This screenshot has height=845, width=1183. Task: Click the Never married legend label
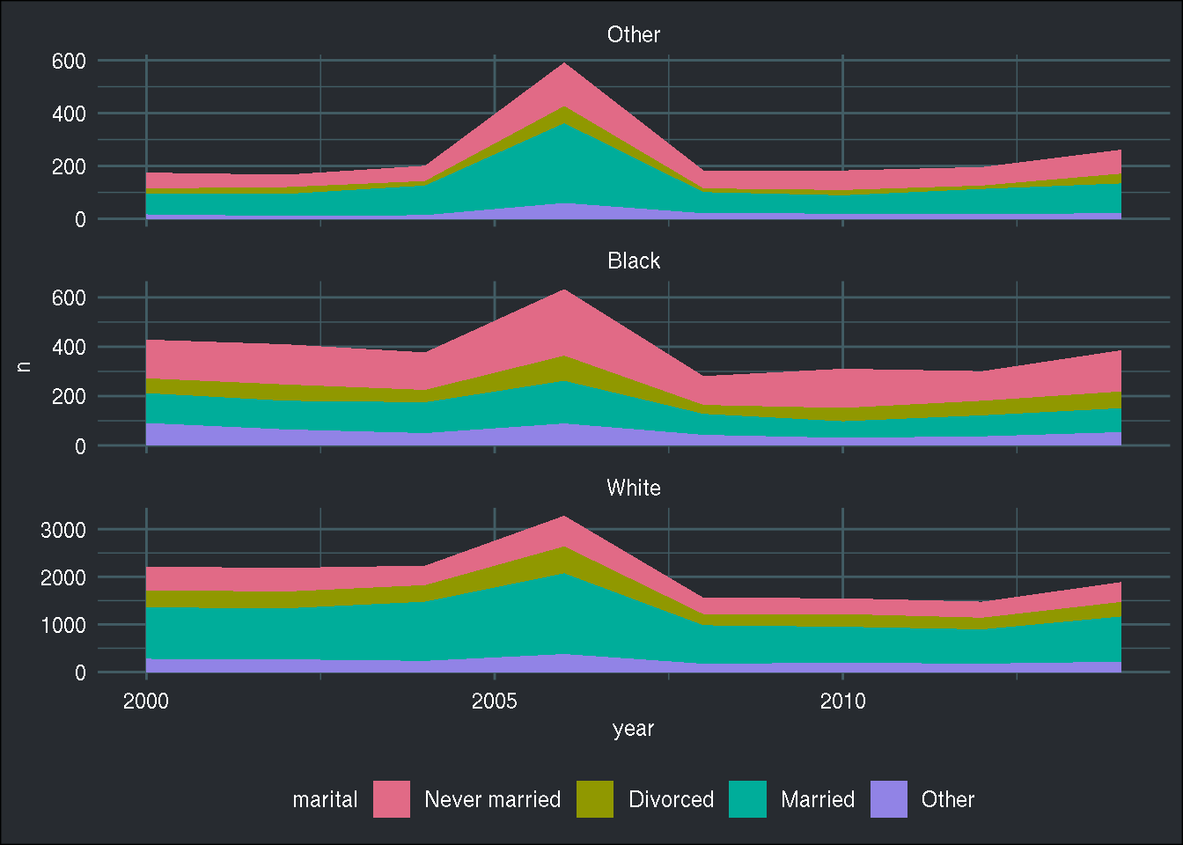tap(493, 799)
